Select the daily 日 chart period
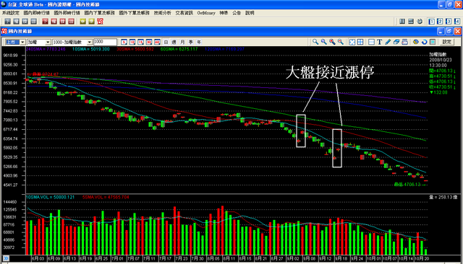The height and width of the screenshot is (264, 463). 166,42
